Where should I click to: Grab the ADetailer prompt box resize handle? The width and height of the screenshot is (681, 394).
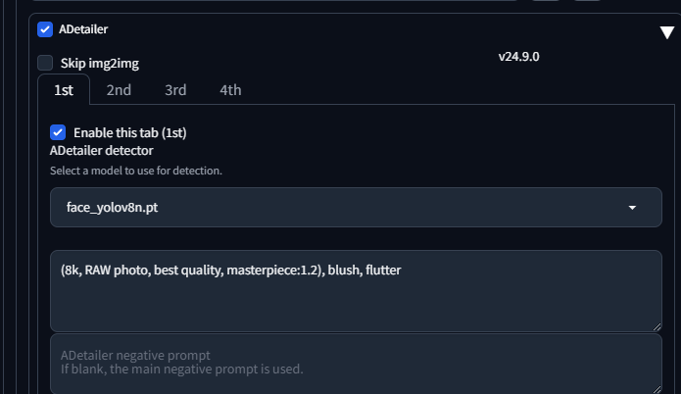pos(656,325)
